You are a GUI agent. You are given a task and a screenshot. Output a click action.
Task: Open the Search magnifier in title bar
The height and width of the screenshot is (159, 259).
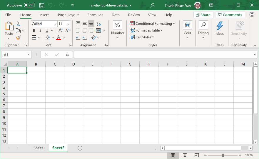point(152,5)
